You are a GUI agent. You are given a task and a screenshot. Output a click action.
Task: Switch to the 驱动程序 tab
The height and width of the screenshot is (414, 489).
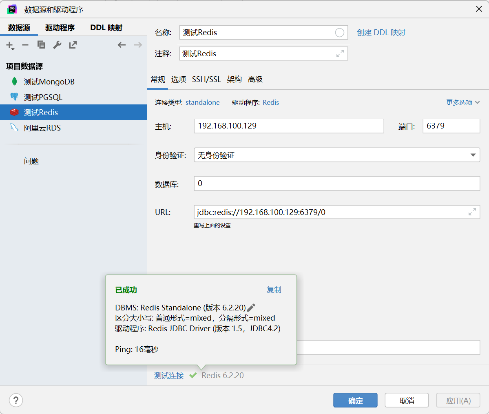pos(60,28)
